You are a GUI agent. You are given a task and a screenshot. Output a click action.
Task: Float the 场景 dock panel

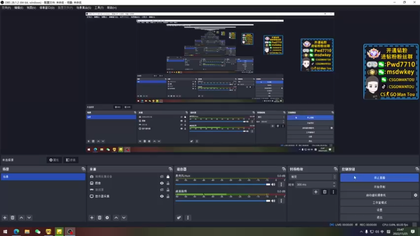(x=83, y=169)
